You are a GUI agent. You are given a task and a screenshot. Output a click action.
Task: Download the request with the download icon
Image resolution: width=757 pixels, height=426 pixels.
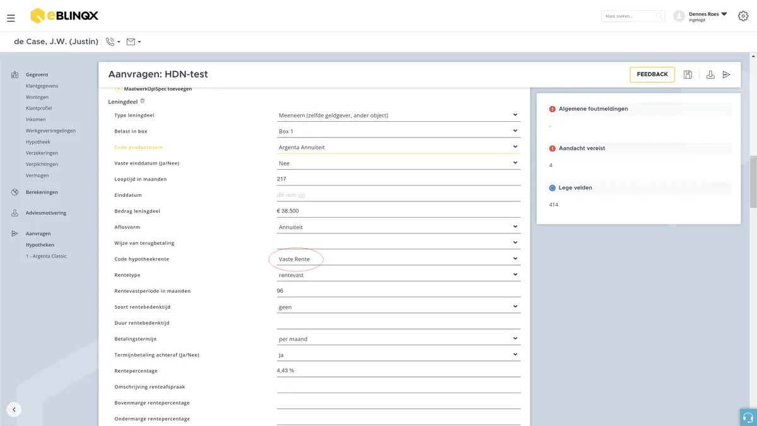[x=710, y=74]
